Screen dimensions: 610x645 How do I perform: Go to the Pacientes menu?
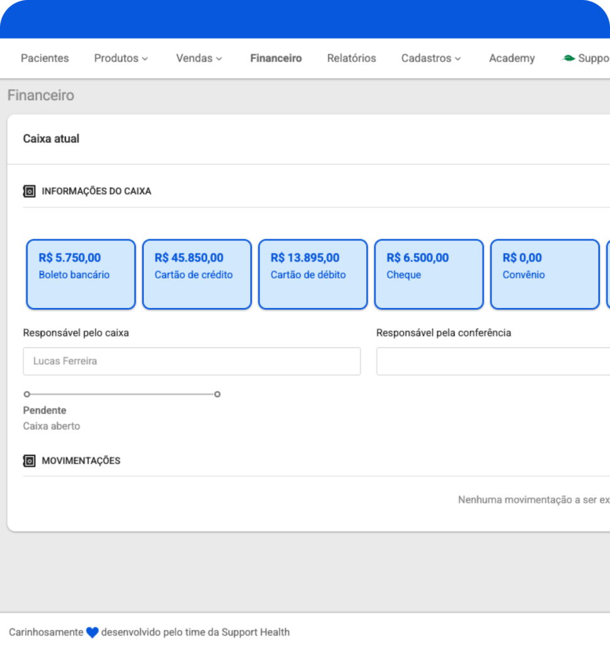45,58
